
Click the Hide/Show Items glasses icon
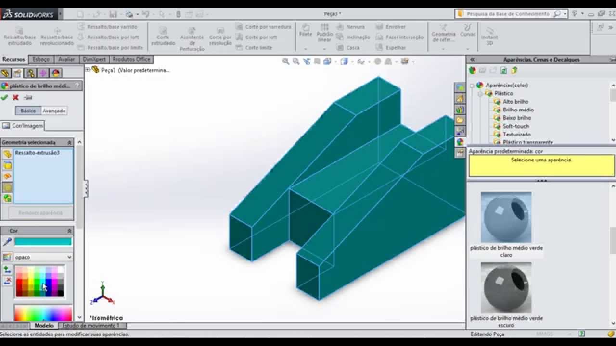point(360,62)
